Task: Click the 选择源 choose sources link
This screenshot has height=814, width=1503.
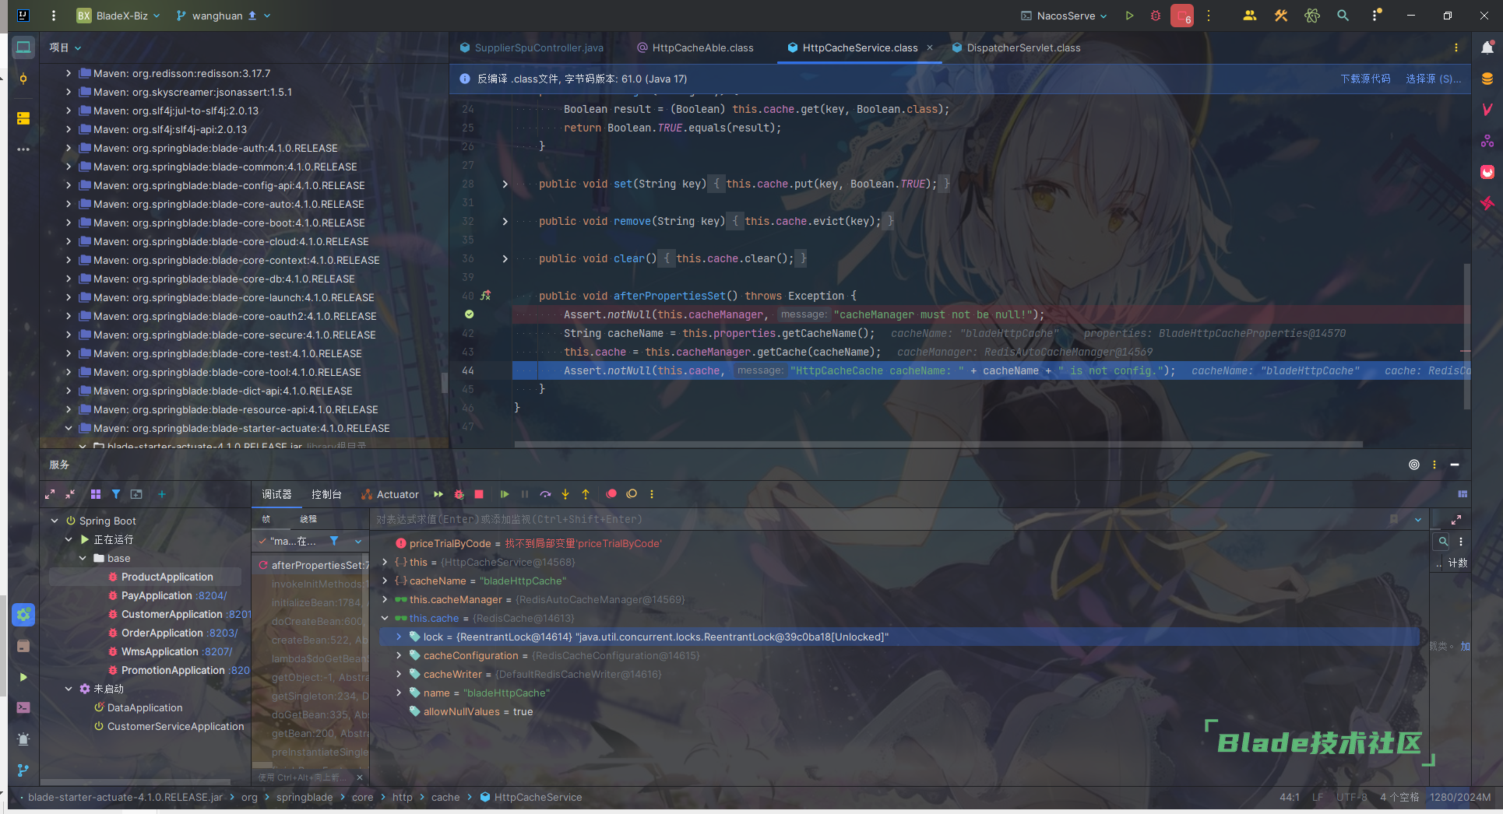Action: click(1434, 79)
